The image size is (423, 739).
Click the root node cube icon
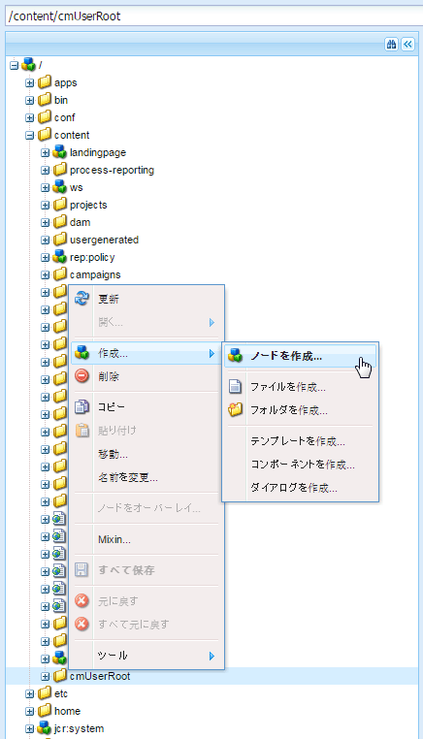[x=28, y=65]
